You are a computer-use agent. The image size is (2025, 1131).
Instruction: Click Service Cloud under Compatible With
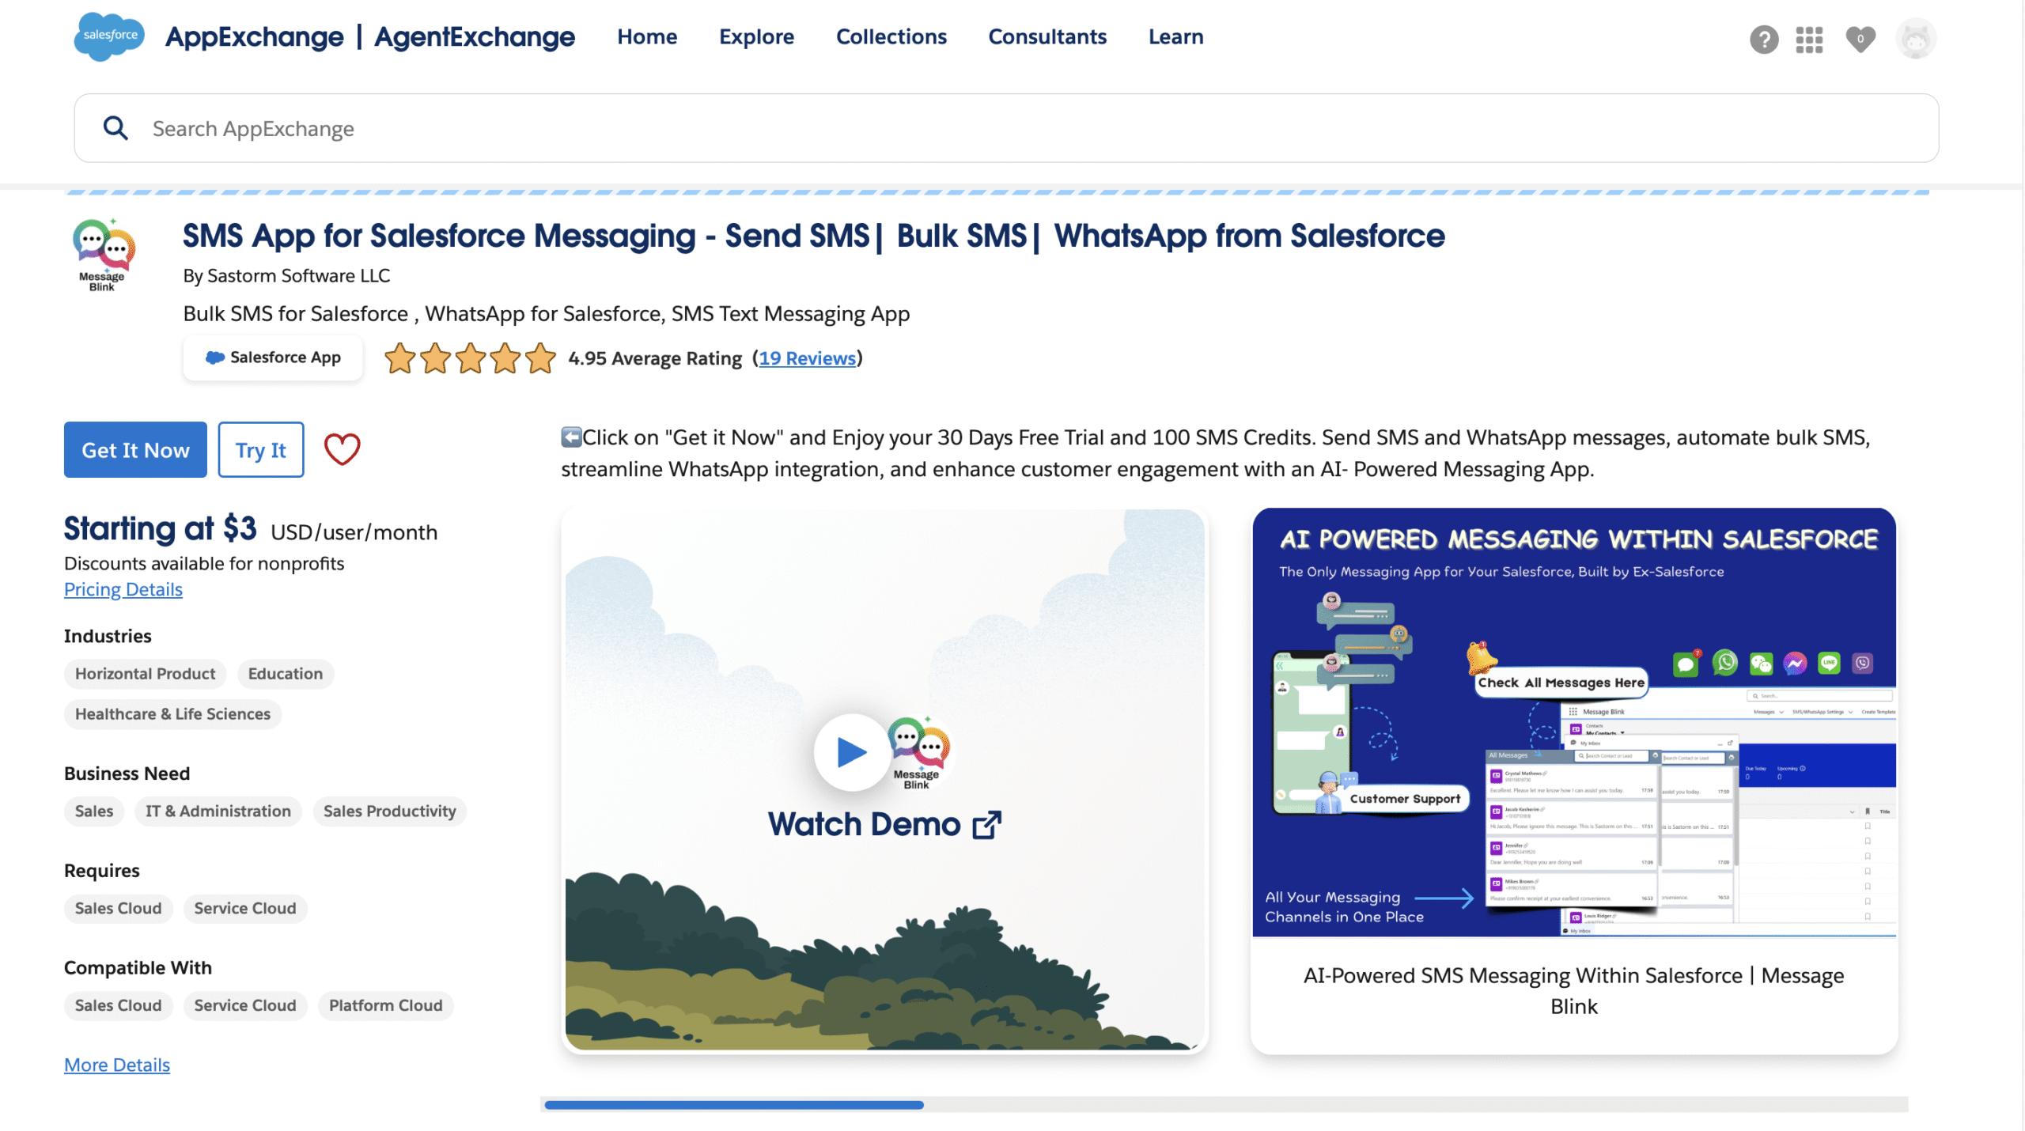click(x=245, y=1006)
